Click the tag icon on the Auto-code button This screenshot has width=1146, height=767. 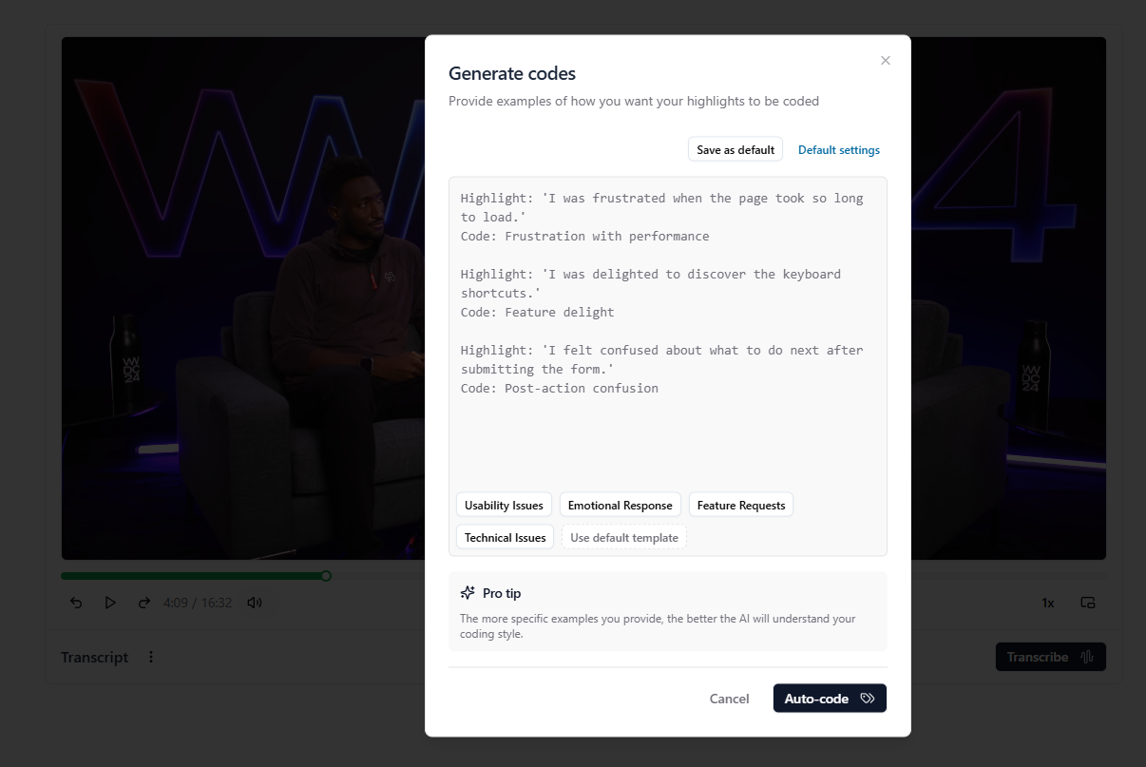(x=866, y=698)
